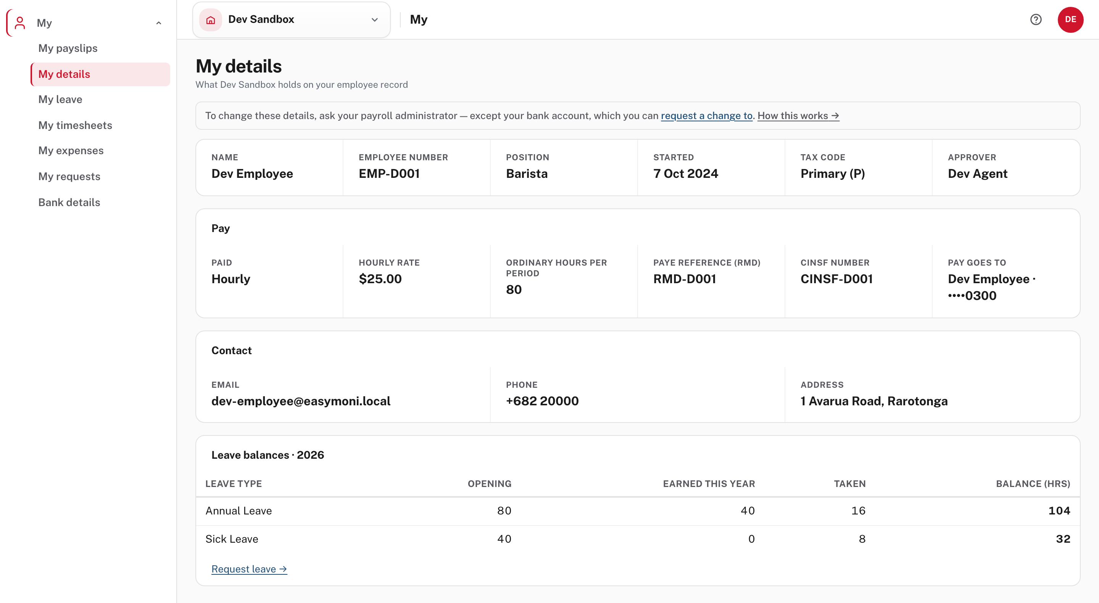
Task: Go to My payslips
Action: click(68, 48)
